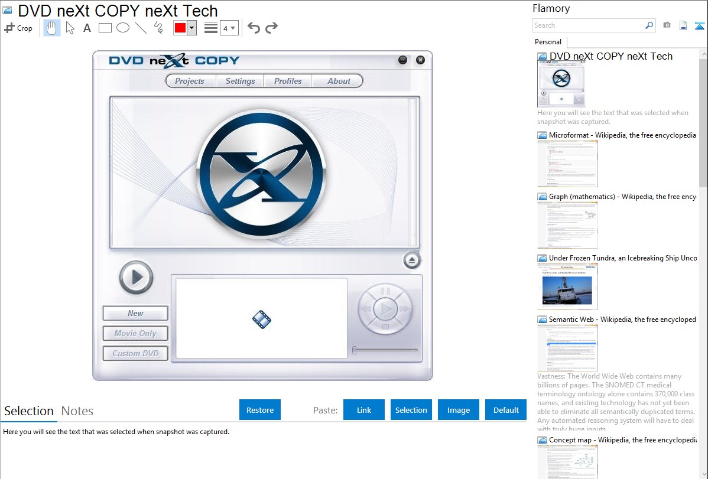Viewport: 708px width, 479px height.
Task: Select the ellipse shape tool
Action: (x=123, y=28)
